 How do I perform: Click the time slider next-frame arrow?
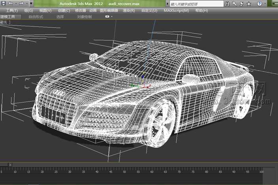tap(10, 165)
